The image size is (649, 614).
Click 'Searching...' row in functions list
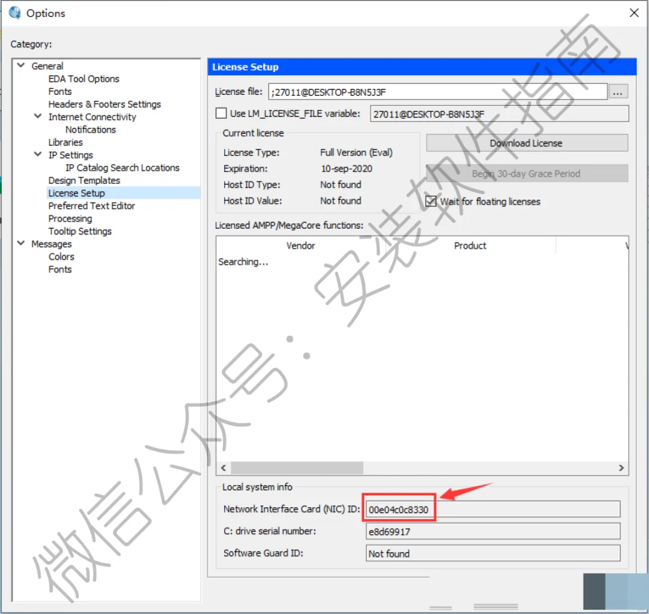pos(243,262)
